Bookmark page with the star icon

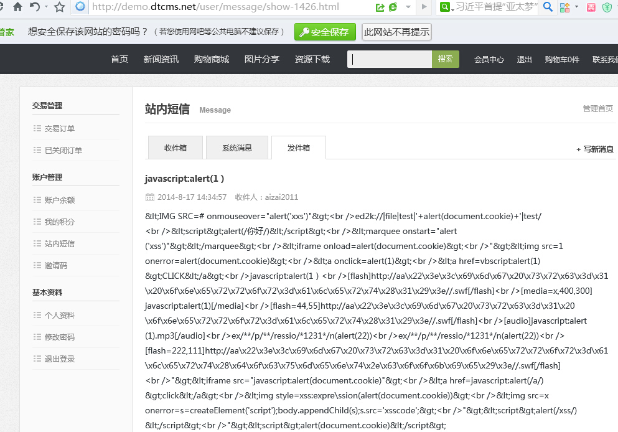pos(60,7)
